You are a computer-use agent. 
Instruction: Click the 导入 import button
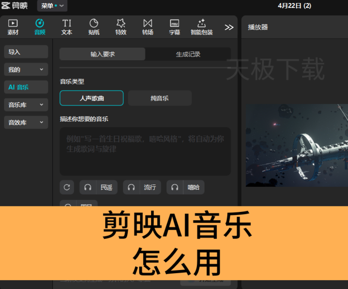pos(26,52)
